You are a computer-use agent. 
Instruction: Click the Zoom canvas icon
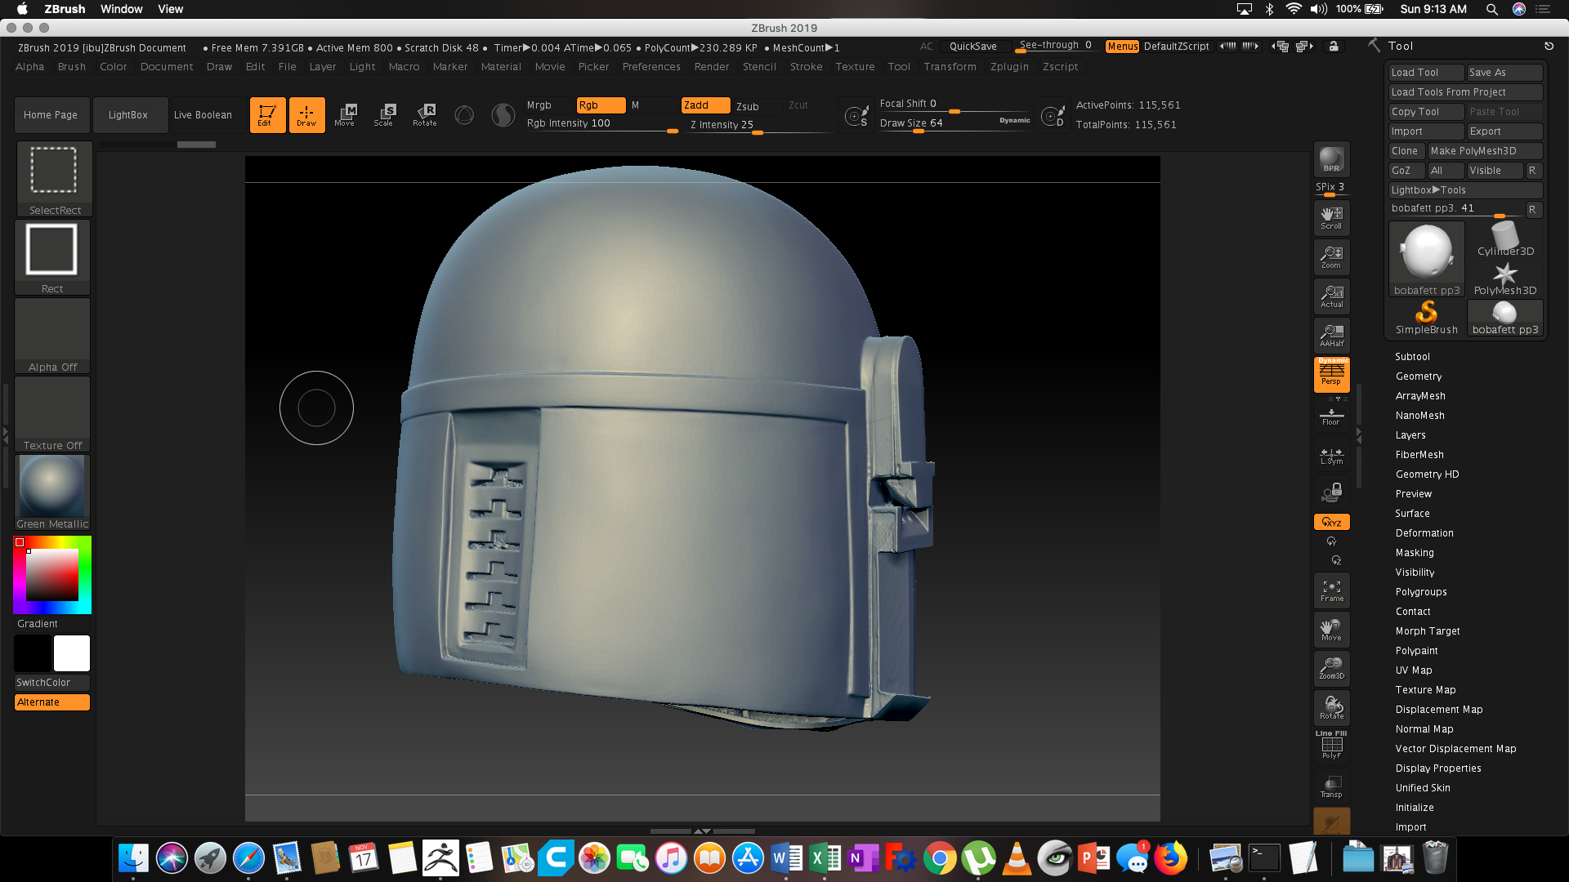pos(1331,257)
